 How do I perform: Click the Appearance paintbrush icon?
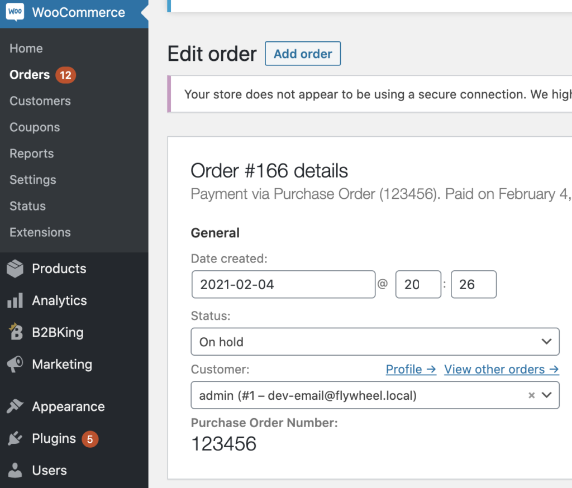coord(15,406)
